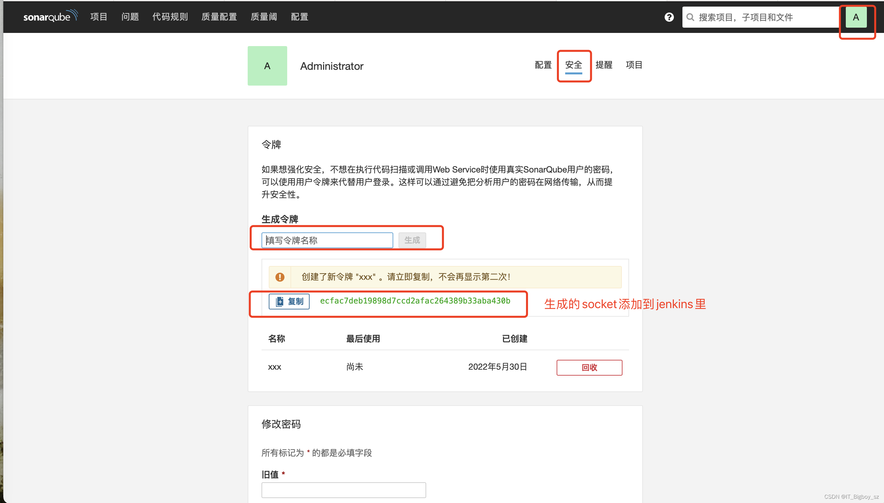
Task: Click the token name input field
Action: coord(327,240)
